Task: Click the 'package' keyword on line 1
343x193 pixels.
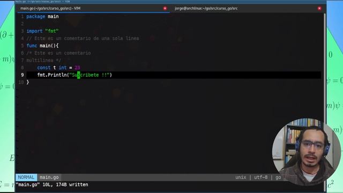Action: [x=36, y=17]
